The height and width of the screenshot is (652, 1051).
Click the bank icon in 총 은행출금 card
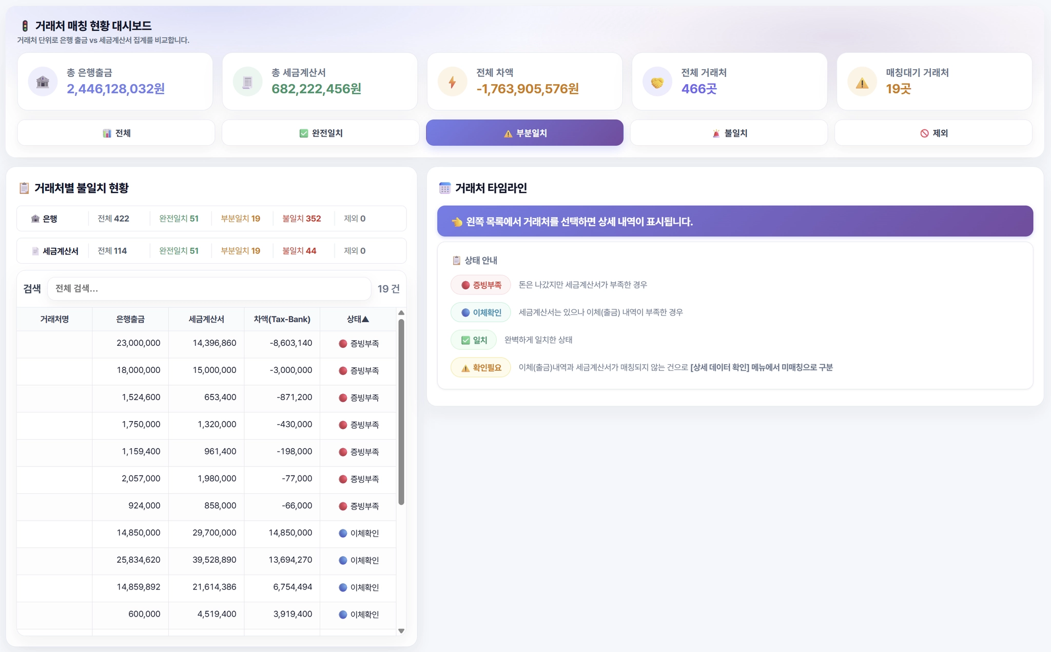point(43,82)
